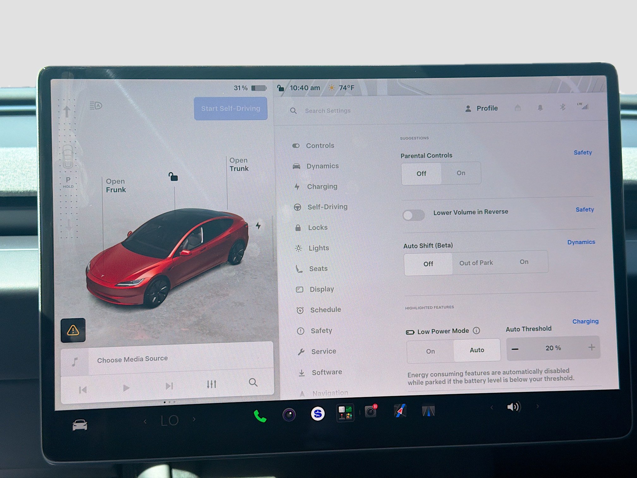This screenshot has width=637, height=478.
Task: Follow Charging link above Auto Threshold
Action: pos(585,322)
